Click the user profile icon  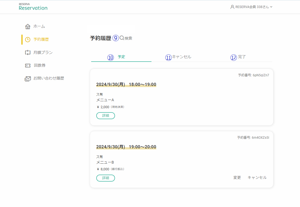point(232,7)
